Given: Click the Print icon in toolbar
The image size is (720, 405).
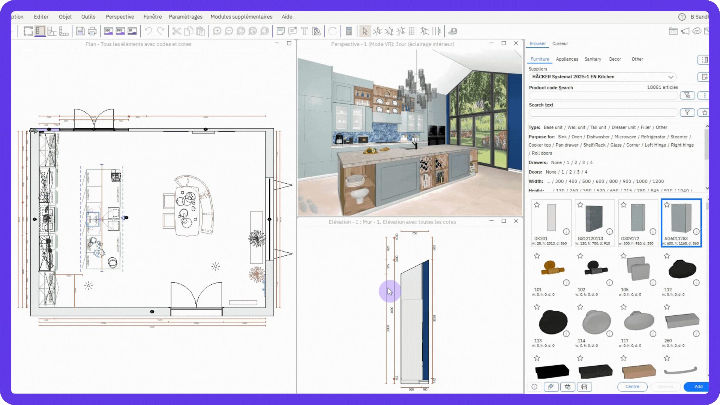Looking at the screenshot, I should coord(92,31).
